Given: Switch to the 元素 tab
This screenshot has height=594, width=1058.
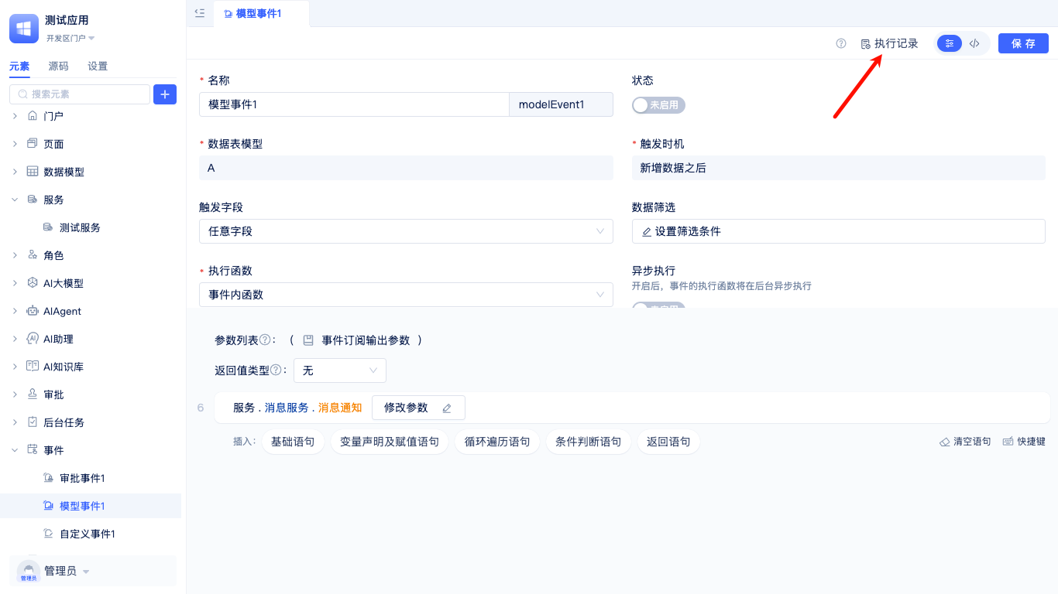Looking at the screenshot, I should point(19,67).
